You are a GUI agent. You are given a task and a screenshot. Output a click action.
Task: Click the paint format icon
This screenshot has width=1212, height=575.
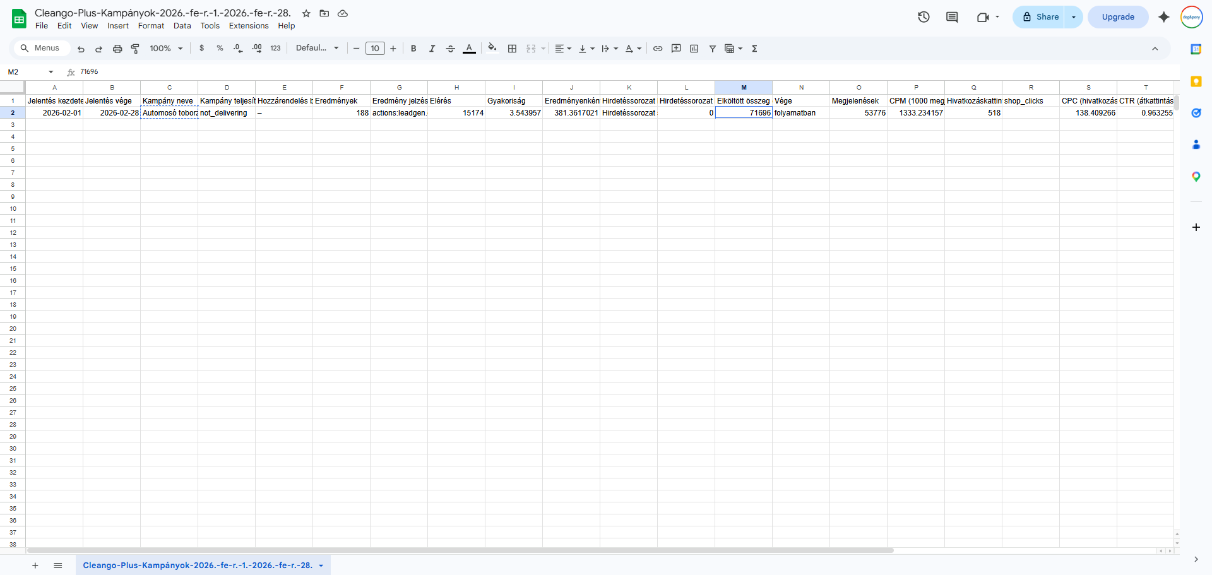pyautogui.click(x=135, y=49)
